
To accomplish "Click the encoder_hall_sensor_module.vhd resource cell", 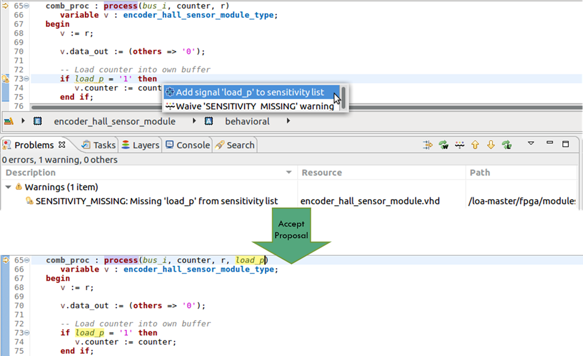I will (x=370, y=201).
